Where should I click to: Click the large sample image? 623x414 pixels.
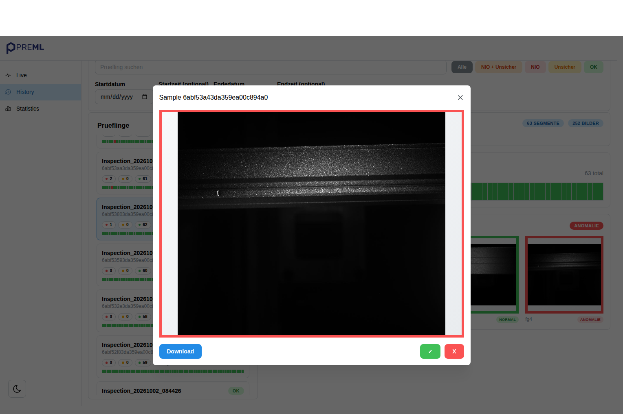(311, 224)
